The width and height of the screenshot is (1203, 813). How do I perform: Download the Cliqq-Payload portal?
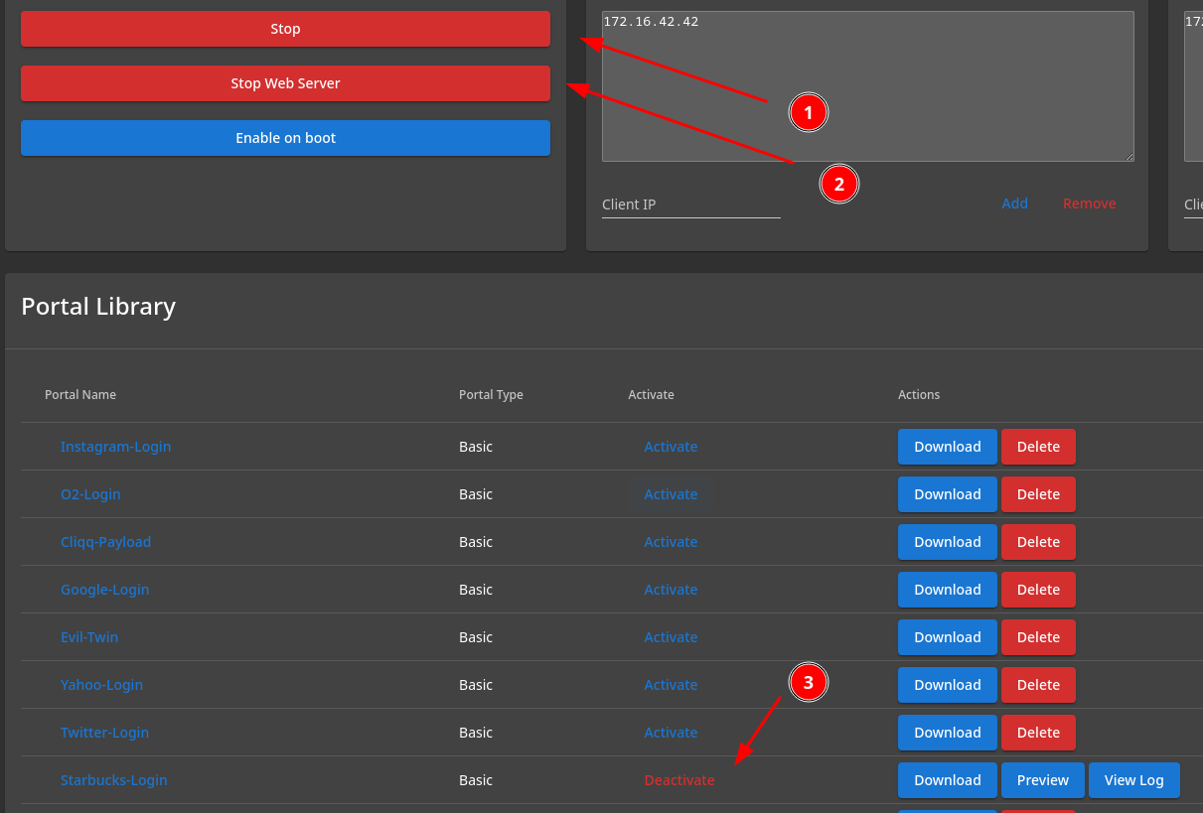(x=947, y=542)
